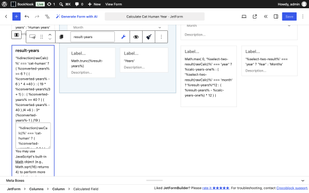Select Calculated Field in the breadcrumb
This screenshot has width=309, height=193.
(85, 189)
